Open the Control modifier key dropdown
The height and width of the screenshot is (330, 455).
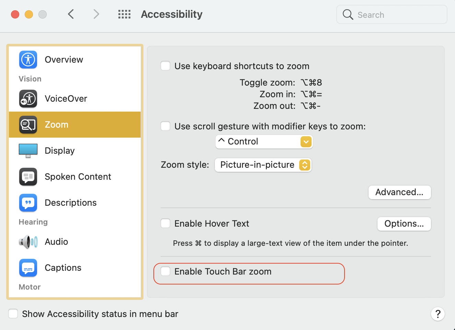tap(264, 142)
